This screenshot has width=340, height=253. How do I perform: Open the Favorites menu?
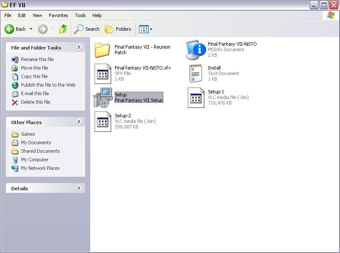[x=58, y=15]
